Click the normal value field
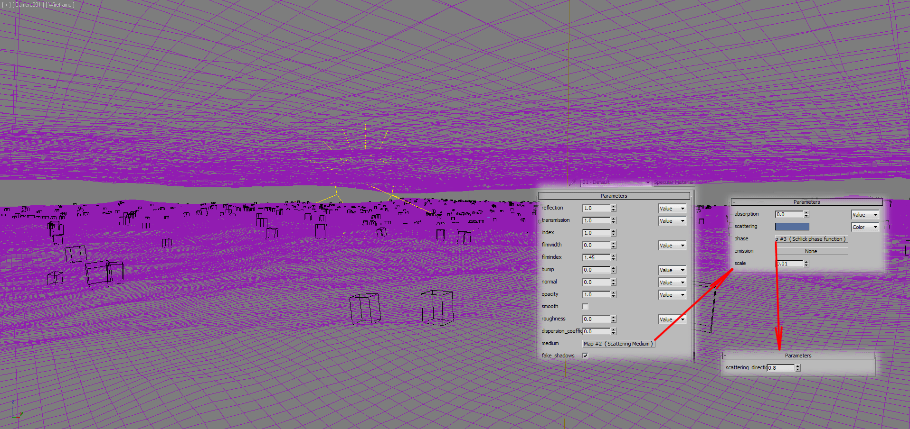Screen dimensions: 910x429 click(x=596, y=282)
